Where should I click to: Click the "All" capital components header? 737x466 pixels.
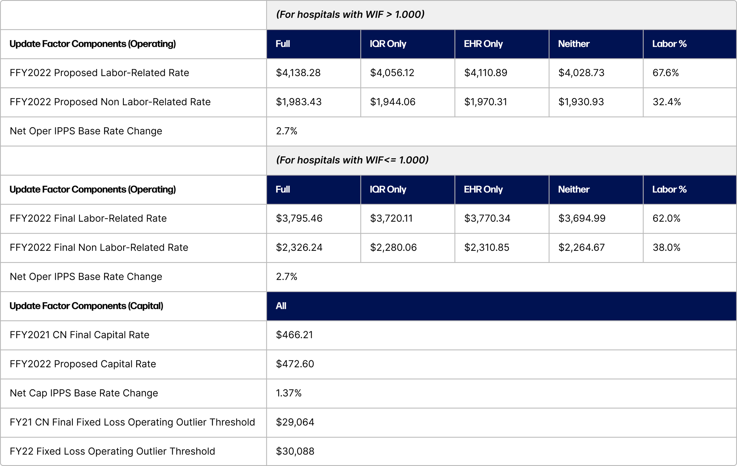280,306
